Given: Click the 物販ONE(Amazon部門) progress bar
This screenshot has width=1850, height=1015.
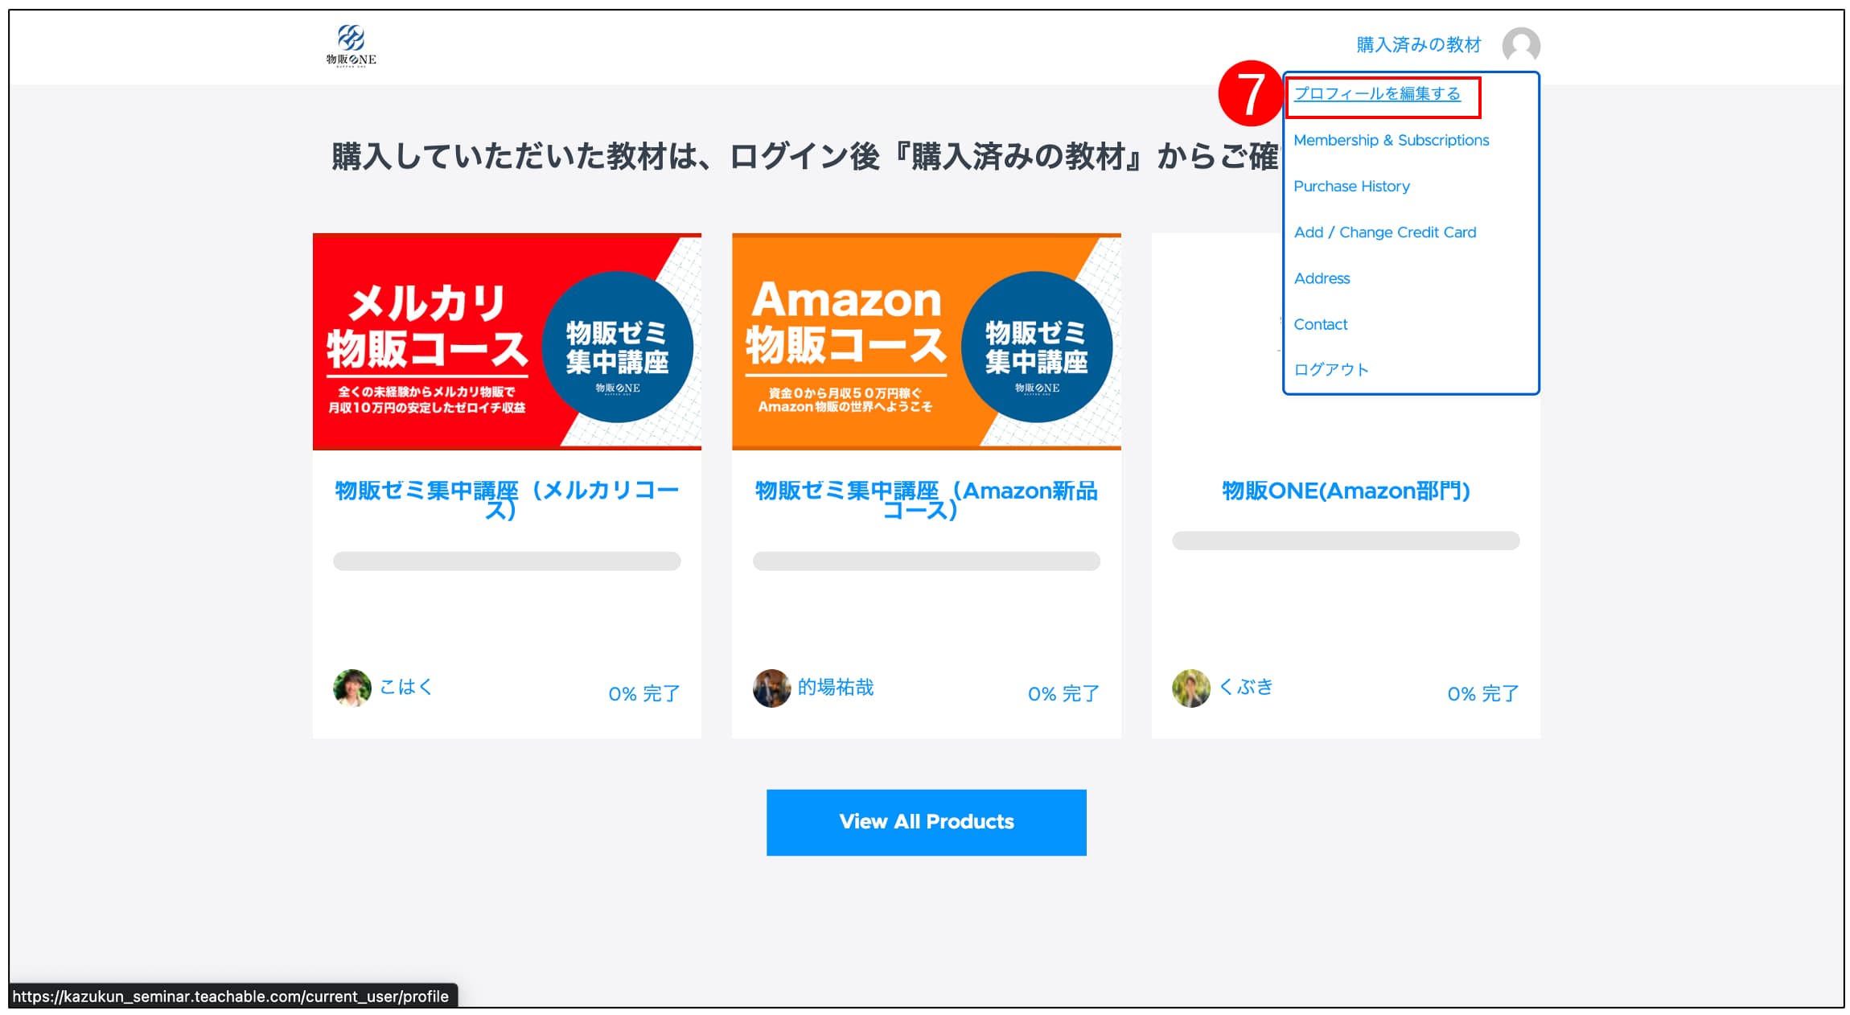Looking at the screenshot, I should click(x=1346, y=540).
